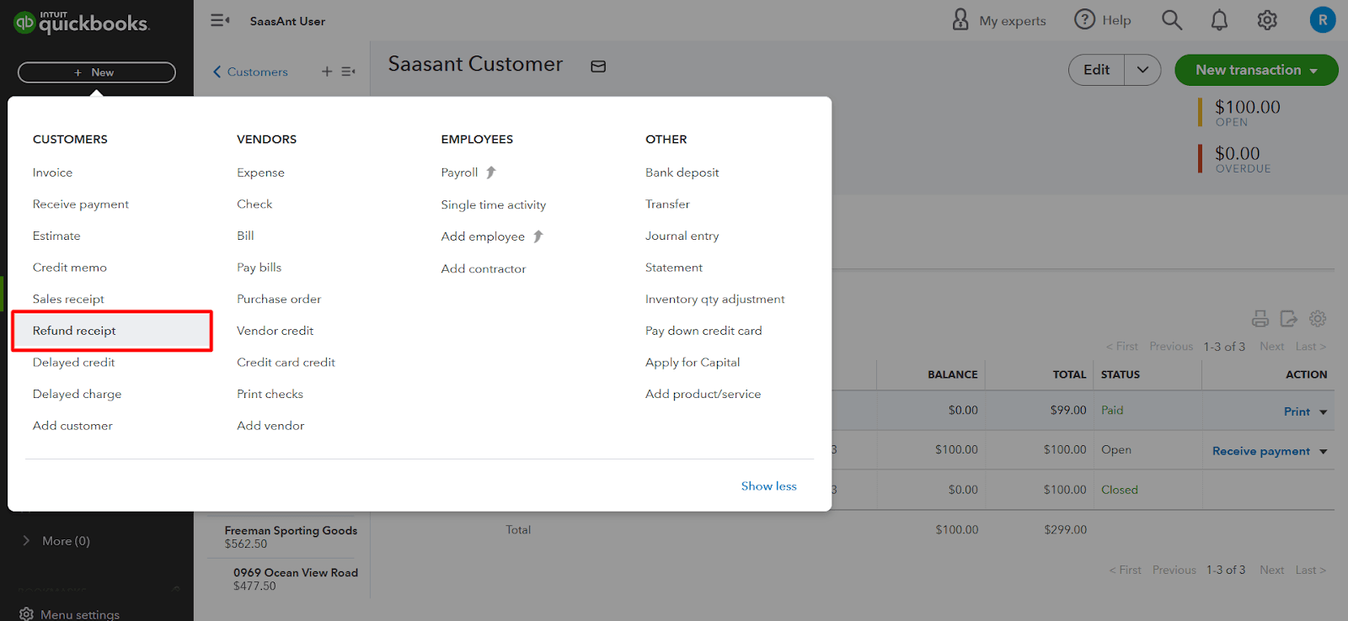Select Bank deposit
This screenshot has height=621, width=1348.
(x=682, y=172)
